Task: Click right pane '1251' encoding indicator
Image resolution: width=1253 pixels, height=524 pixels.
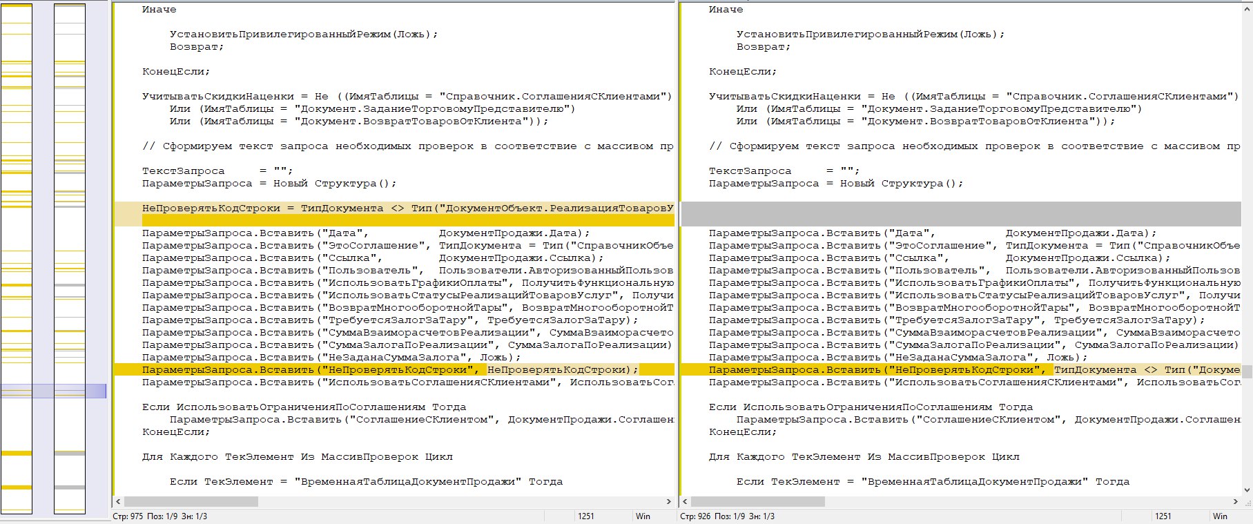Action: (x=1163, y=516)
